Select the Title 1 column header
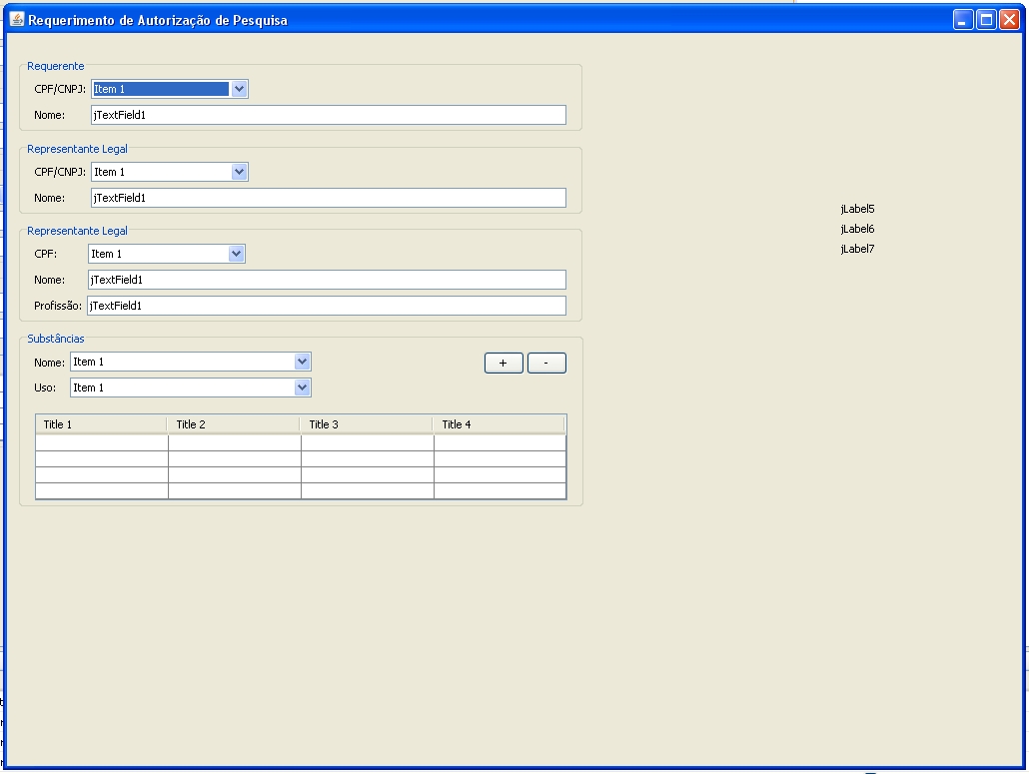The image size is (1029, 774). [102, 424]
